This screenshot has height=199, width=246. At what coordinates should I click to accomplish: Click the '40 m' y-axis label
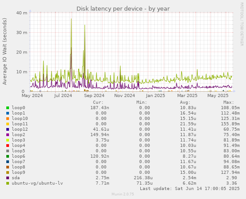tap(22, 13)
